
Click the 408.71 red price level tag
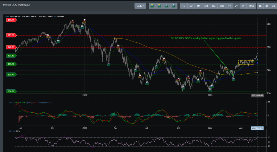point(12,20)
